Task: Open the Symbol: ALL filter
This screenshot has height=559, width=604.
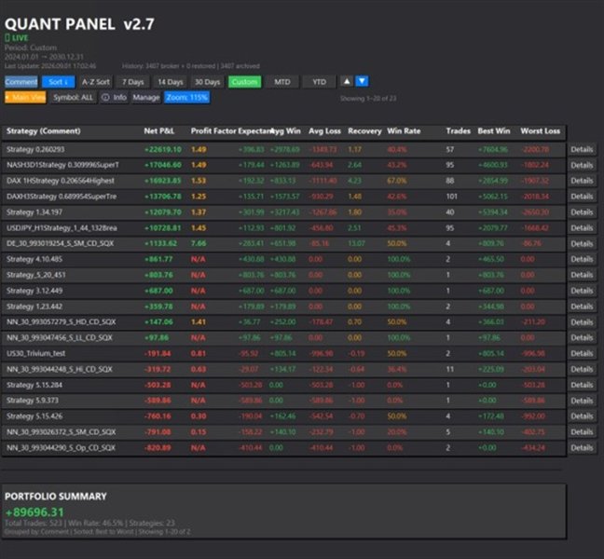Action: (x=73, y=98)
